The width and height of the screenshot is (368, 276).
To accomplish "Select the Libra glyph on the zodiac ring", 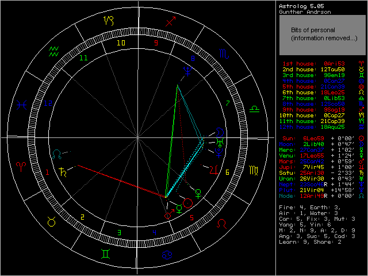I will pyautogui.click(x=254, y=109).
